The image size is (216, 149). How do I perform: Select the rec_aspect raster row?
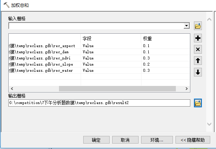pyautogui.click(x=99, y=46)
